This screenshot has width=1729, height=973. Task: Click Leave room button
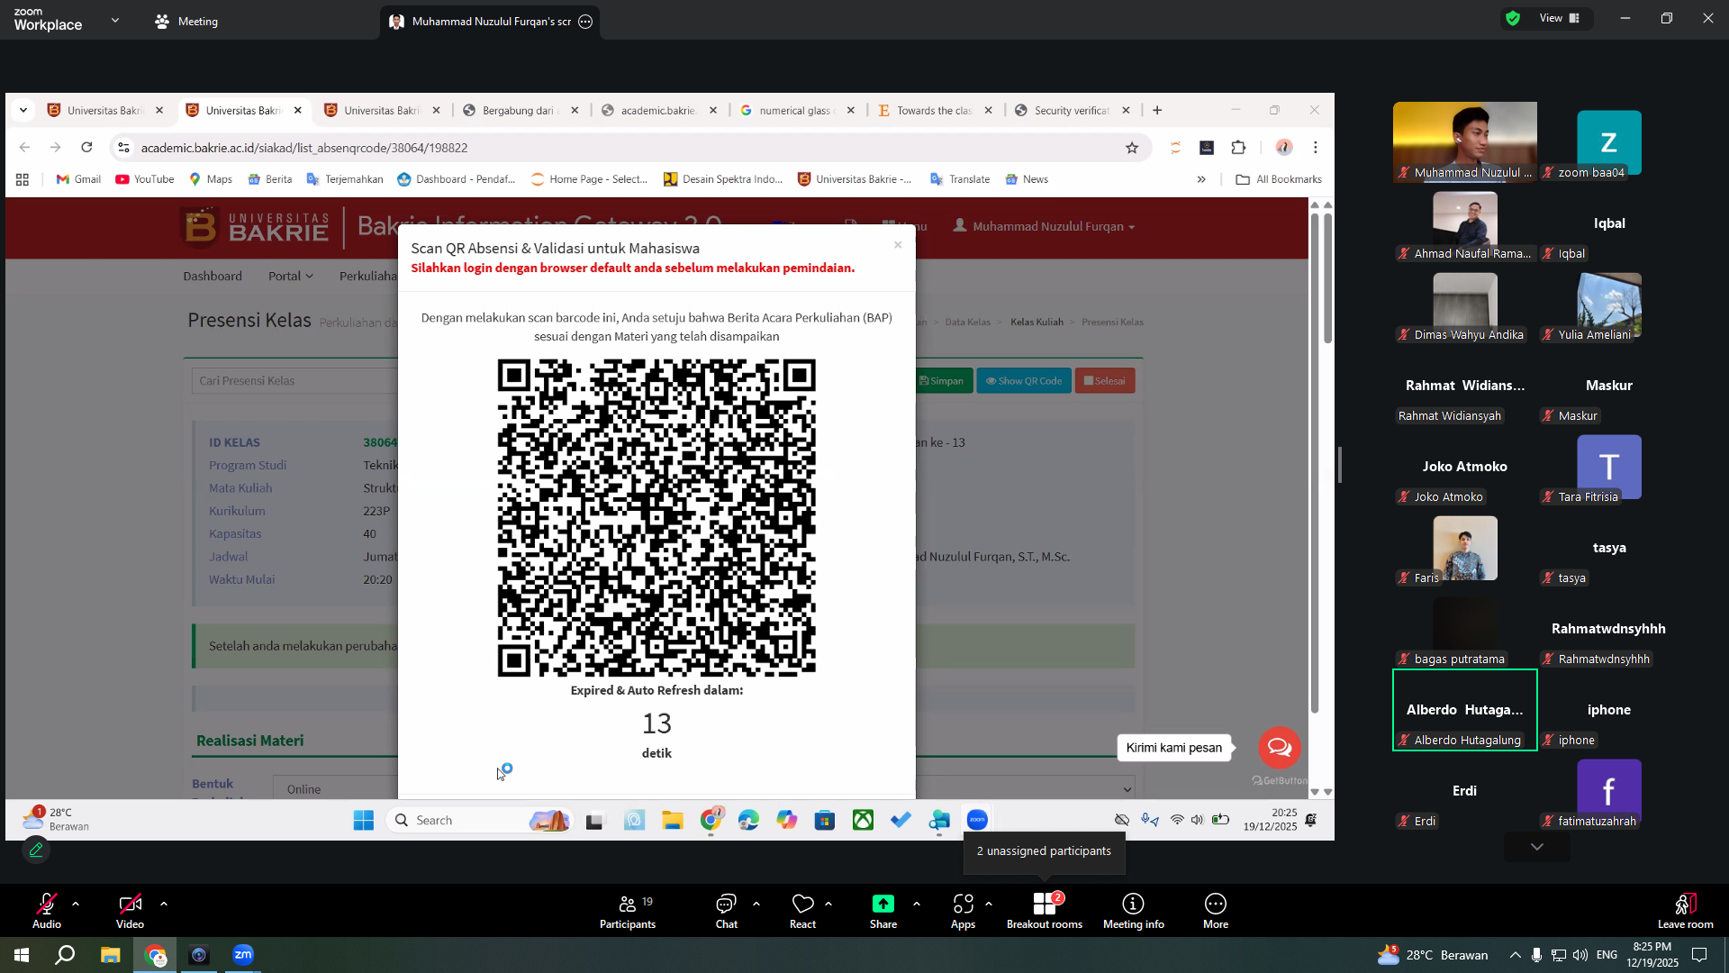click(1686, 910)
